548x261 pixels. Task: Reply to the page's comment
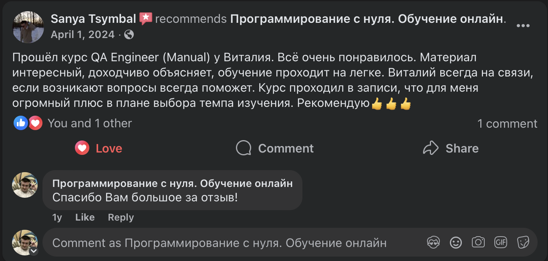[121, 217]
